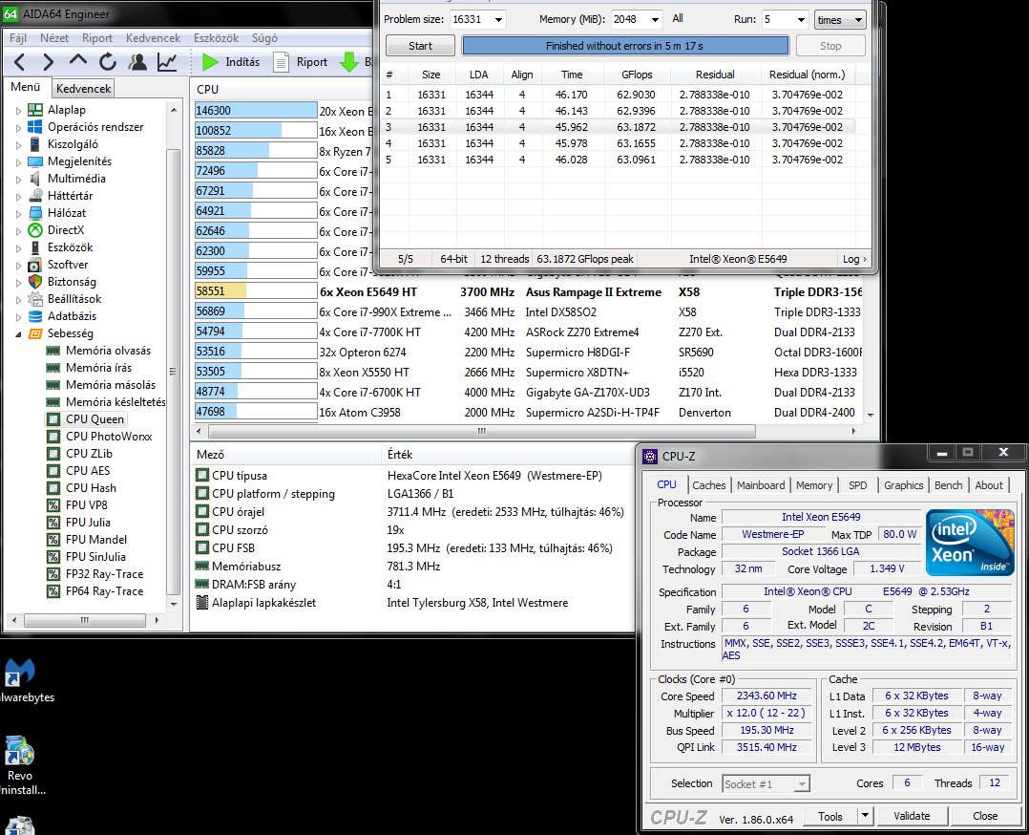Expand the Eszközök tree node
Screen dimensions: 1029x835
point(18,247)
